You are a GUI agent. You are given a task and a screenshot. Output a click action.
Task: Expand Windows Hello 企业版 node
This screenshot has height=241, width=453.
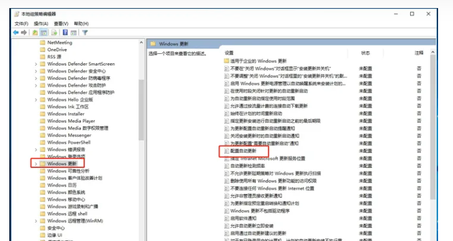[36, 100]
